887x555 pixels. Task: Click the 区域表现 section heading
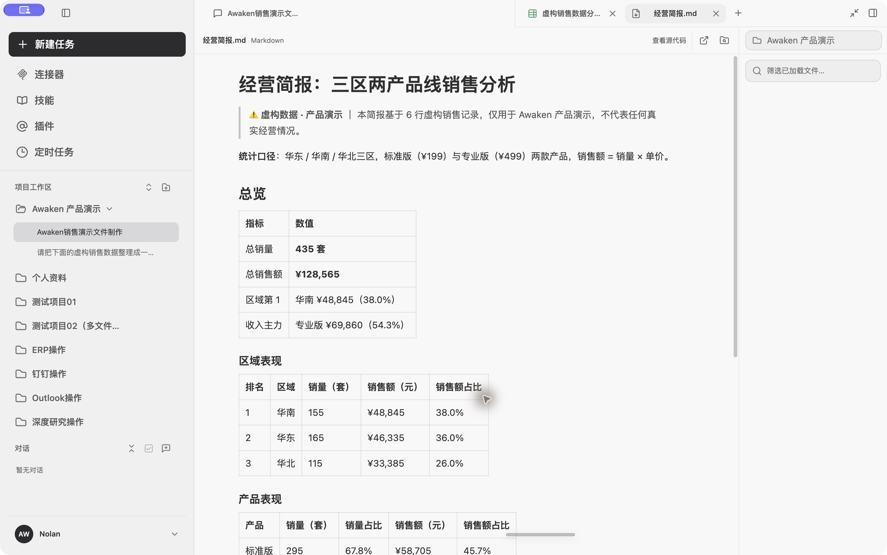[260, 361]
